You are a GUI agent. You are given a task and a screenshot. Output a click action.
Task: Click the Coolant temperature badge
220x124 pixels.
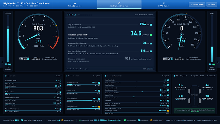point(10,64)
